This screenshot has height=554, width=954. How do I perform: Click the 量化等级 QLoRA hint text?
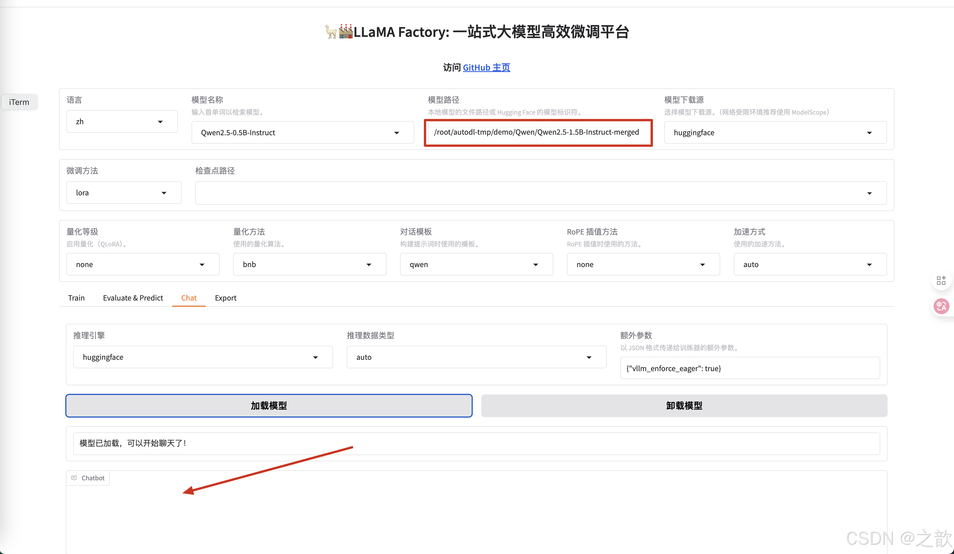97,244
